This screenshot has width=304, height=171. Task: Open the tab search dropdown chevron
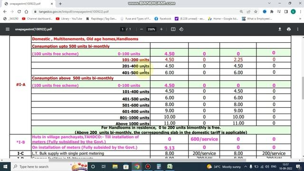point(269,3)
